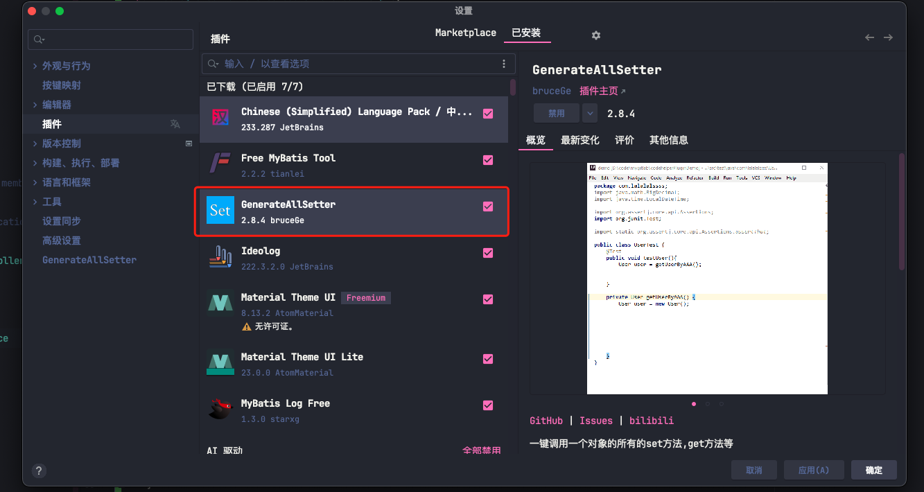Screen dimensions: 924x492
Task: Select first screenshot carousel dot
Action: [694, 403]
